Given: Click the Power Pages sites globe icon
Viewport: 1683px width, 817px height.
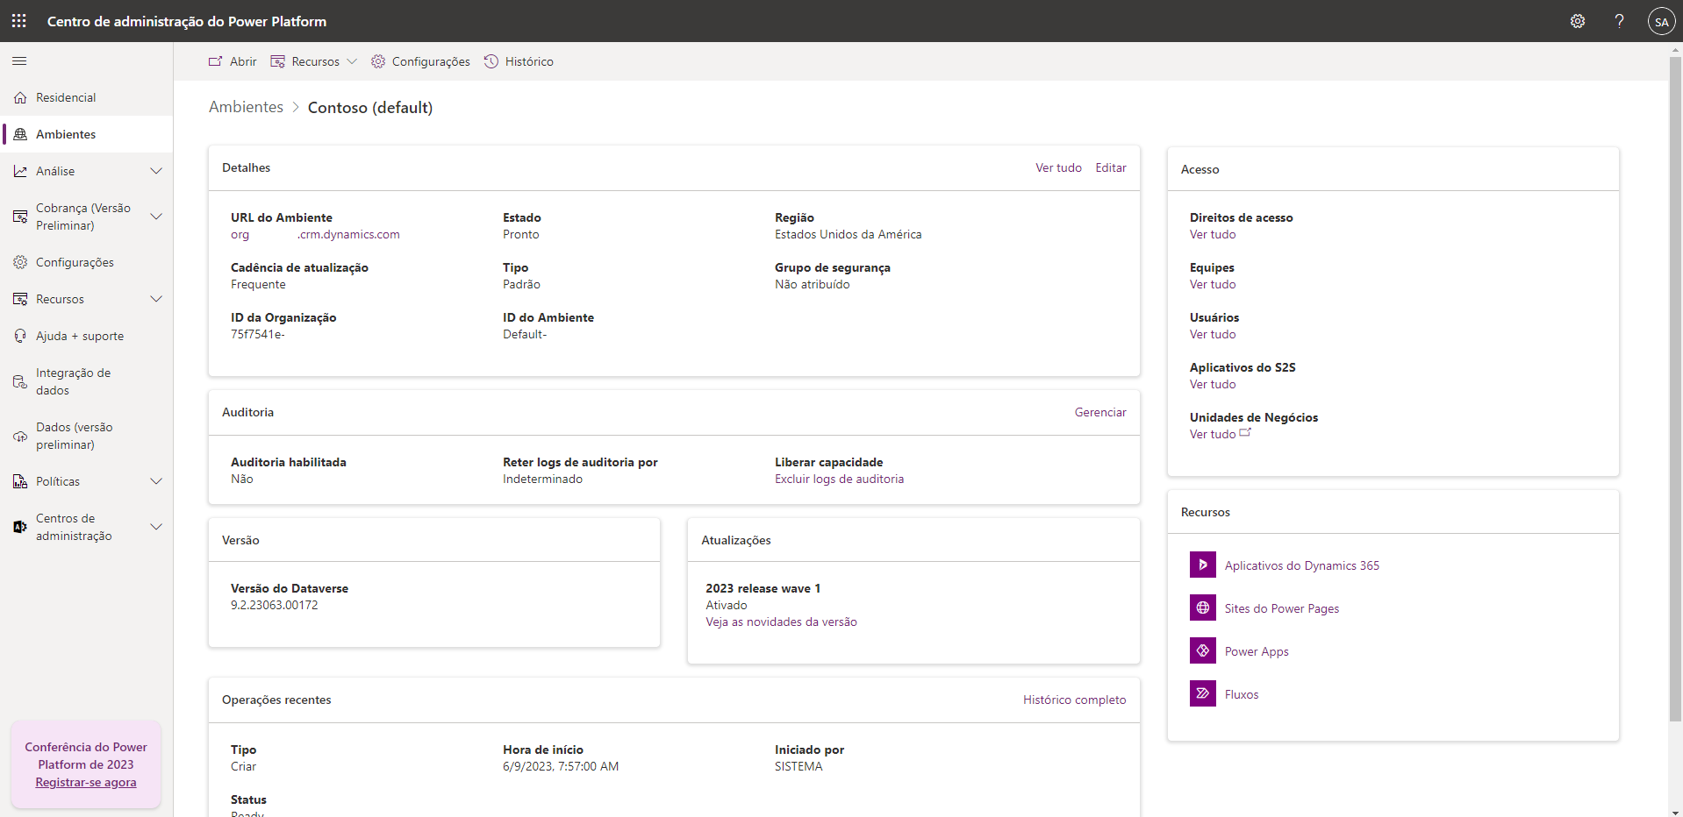Looking at the screenshot, I should (x=1202, y=608).
